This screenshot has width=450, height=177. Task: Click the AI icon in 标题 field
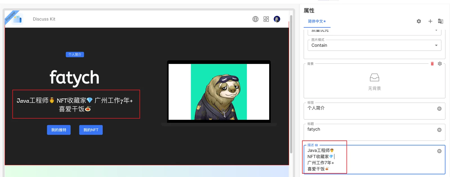tap(439, 130)
